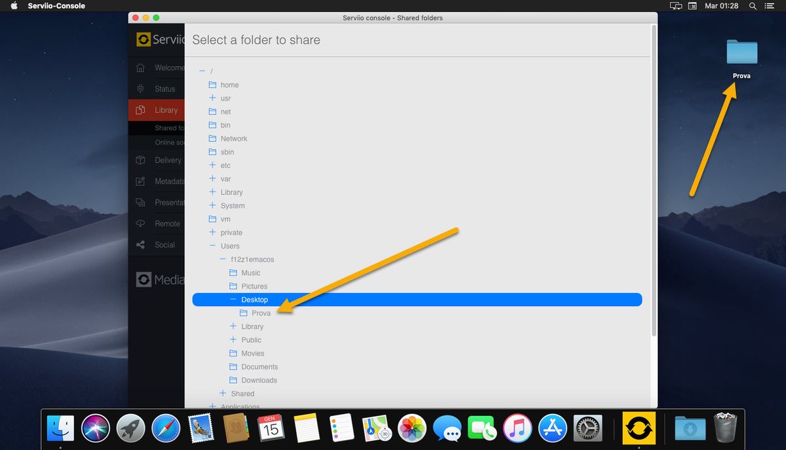Click the yellow Serviio console icon in the Dock

[639, 428]
